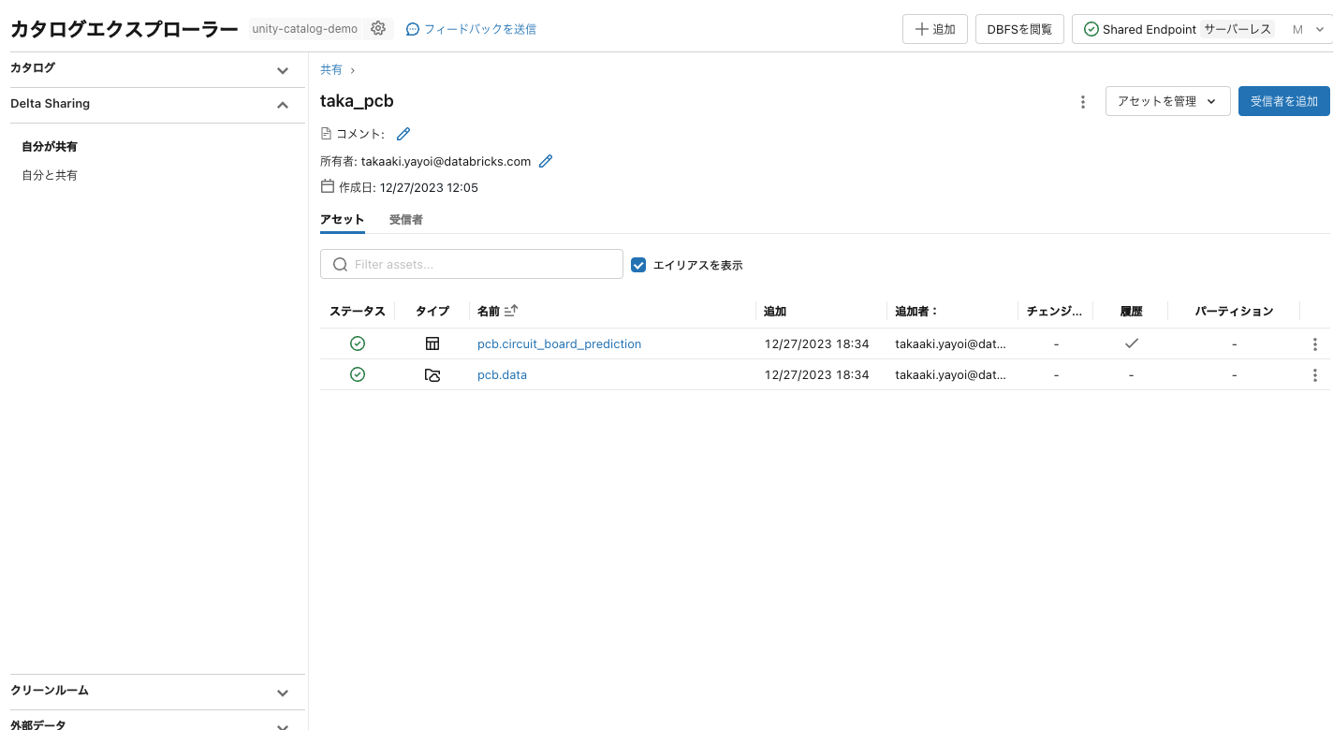Open the settings gear next to unity-catalog-demo
The image size is (1333, 730).
click(x=378, y=28)
